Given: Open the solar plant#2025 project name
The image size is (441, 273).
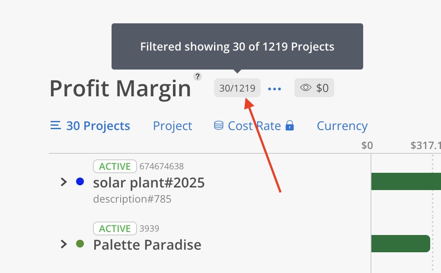Looking at the screenshot, I should [x=149, y=183].
